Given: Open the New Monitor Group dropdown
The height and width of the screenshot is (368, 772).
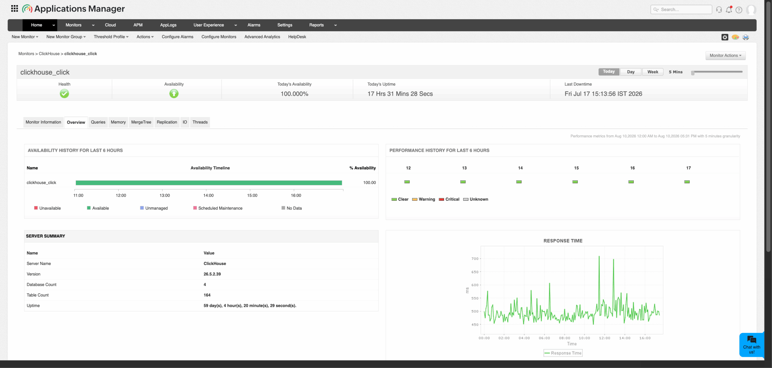Looking at the screenshot, I should pyautogui.click(x=66, y=37).
